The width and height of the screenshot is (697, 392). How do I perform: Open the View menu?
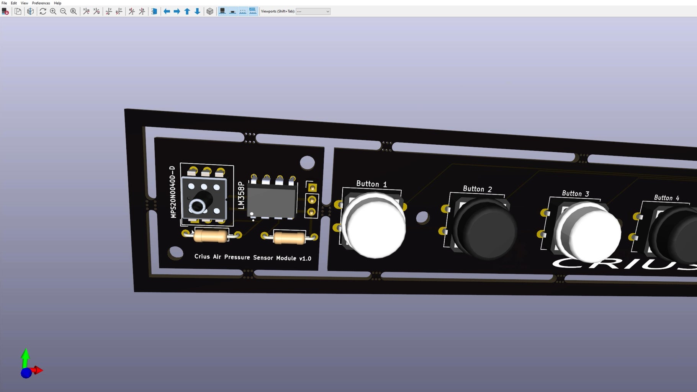24,3
